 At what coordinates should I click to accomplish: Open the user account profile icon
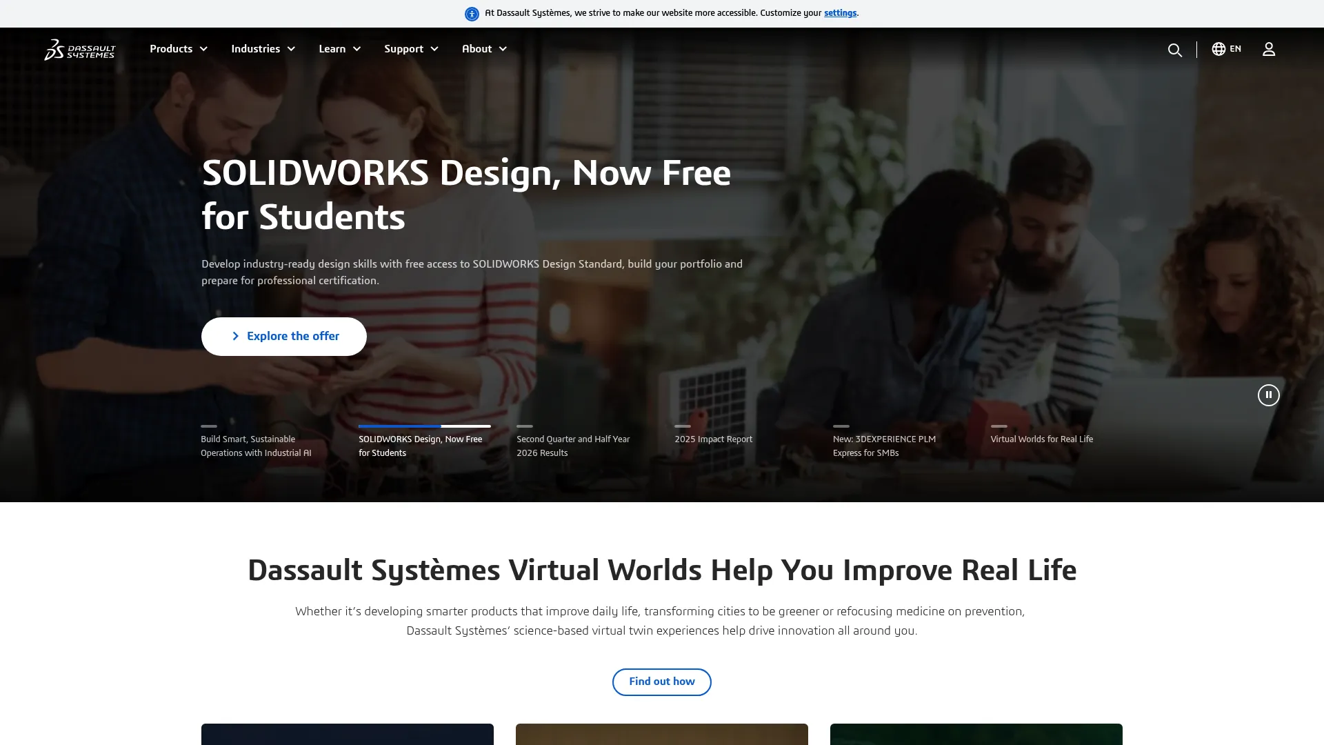pyautogui.click(x=1268, y=49)
